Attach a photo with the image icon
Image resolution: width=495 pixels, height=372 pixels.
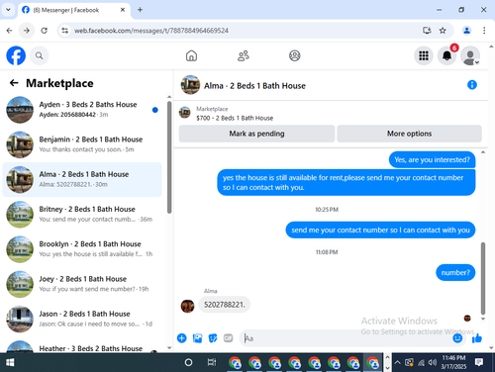pos(197,338)
